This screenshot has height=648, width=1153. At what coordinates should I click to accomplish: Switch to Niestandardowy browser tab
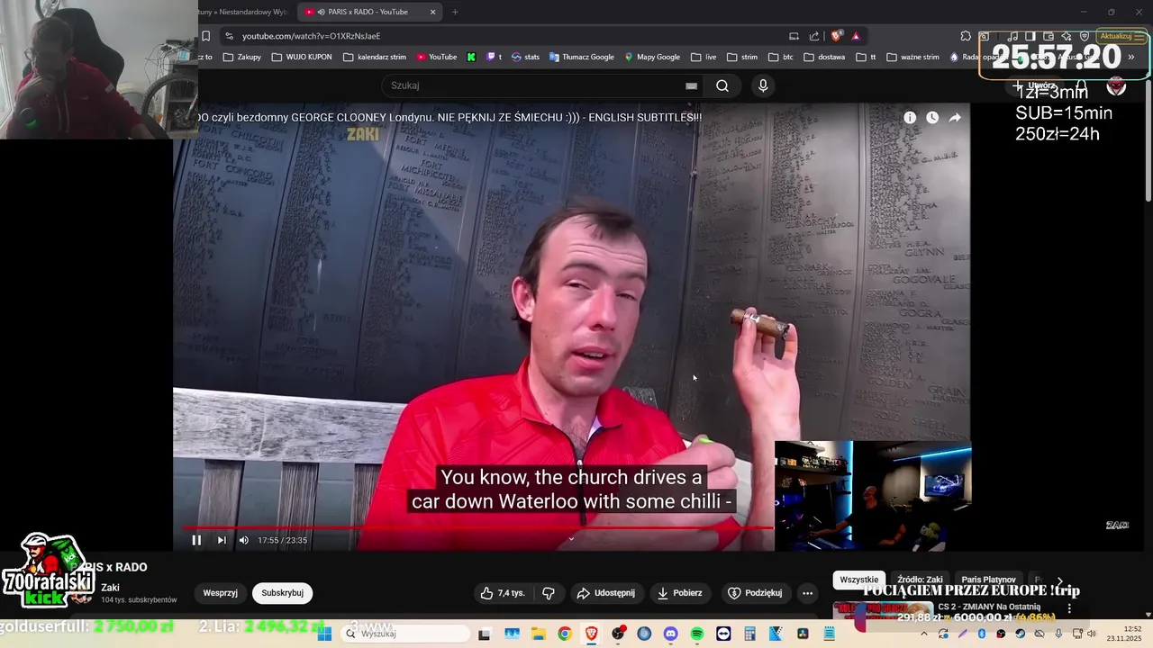243,12
